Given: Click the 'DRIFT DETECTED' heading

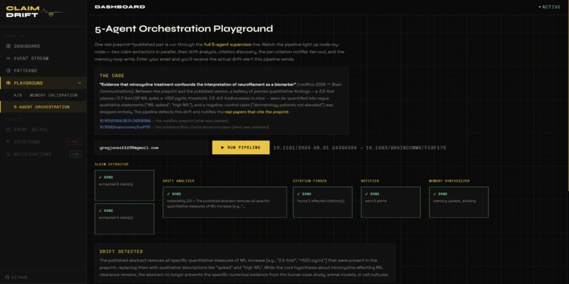Looking at the screenshot, I should pyautogui.click(x=121, y=252).
